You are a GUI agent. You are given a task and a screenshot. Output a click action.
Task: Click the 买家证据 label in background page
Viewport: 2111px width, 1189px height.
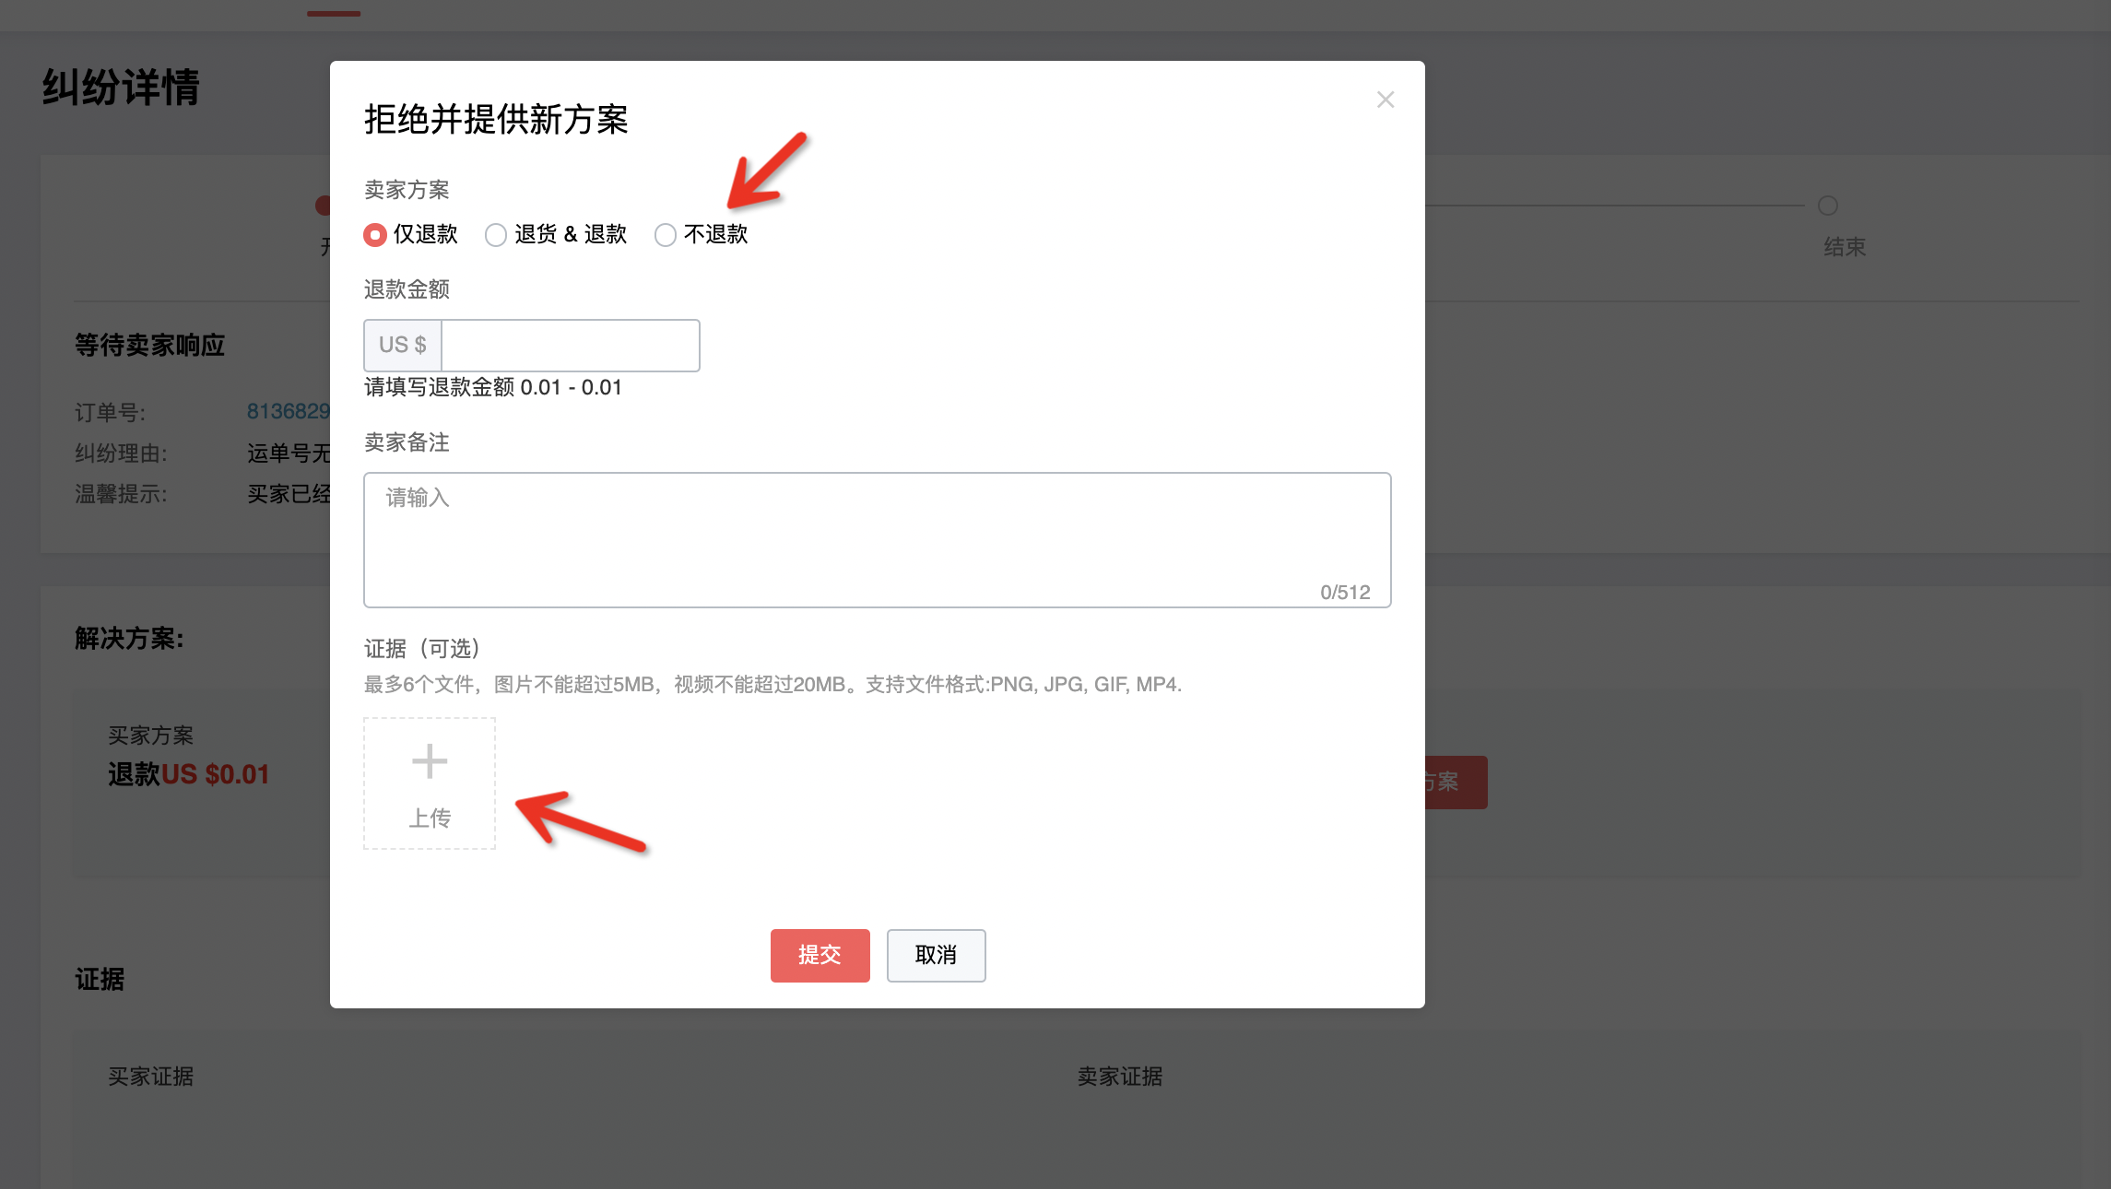click(150, 1077)
